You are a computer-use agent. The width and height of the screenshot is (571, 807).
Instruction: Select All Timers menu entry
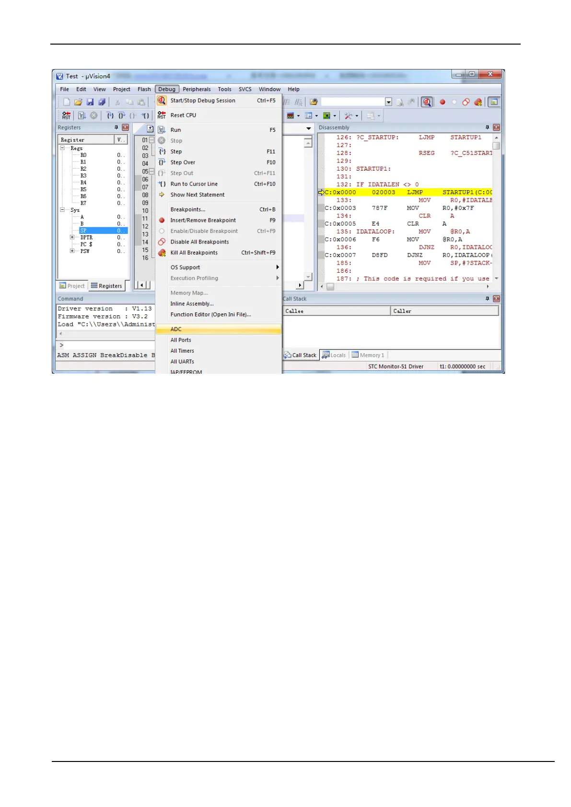(x=219, y=351)
